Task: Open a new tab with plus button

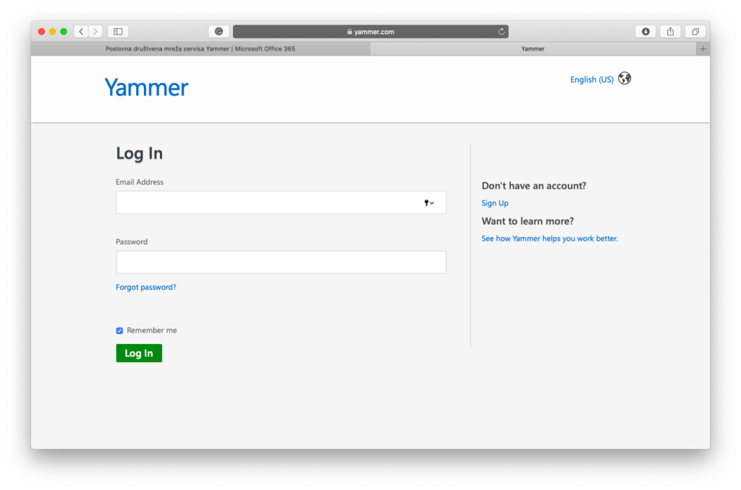Action: tap(703, 49)
